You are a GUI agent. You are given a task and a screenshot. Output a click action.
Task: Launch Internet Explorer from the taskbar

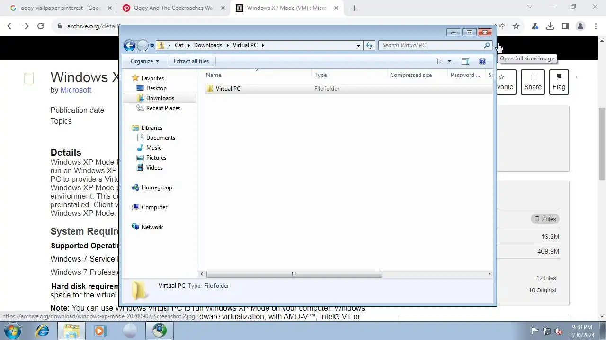(x=43, y=331)
